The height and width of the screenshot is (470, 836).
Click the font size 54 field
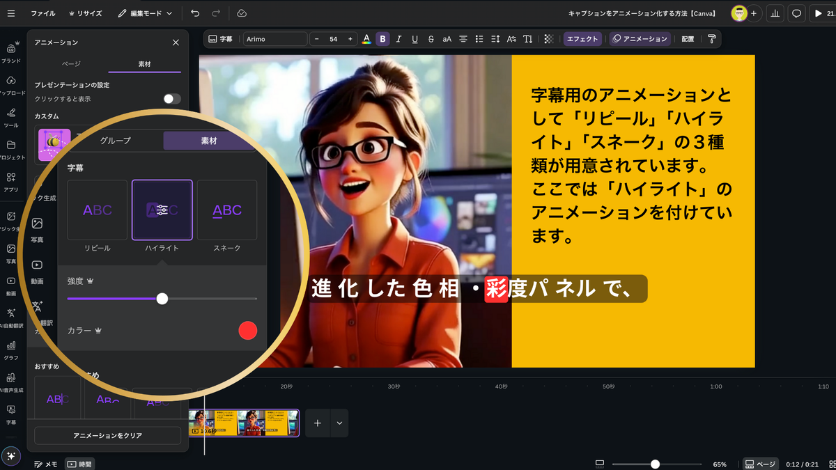pyautogui.click(x=334, y=39)
